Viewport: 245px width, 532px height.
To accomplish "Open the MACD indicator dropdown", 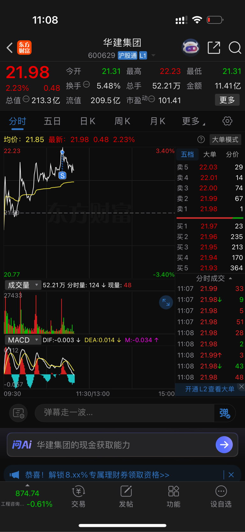I will click(x=23, y=340).
